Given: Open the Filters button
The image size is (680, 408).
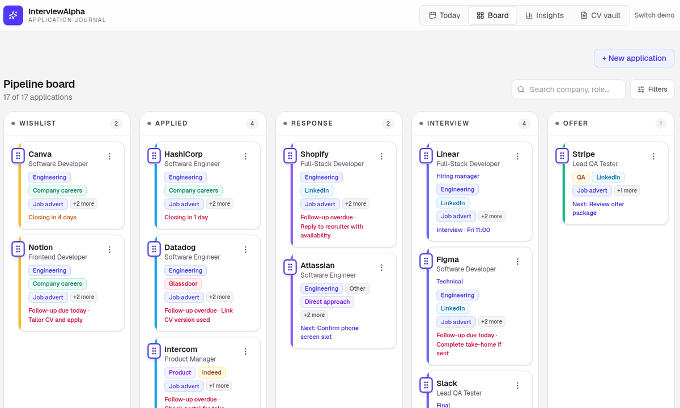Looking at the screenshot, I should coord(652,89).
